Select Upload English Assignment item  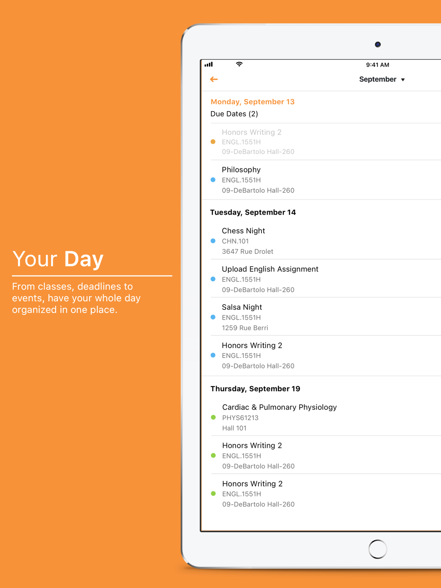click(270, 269)
